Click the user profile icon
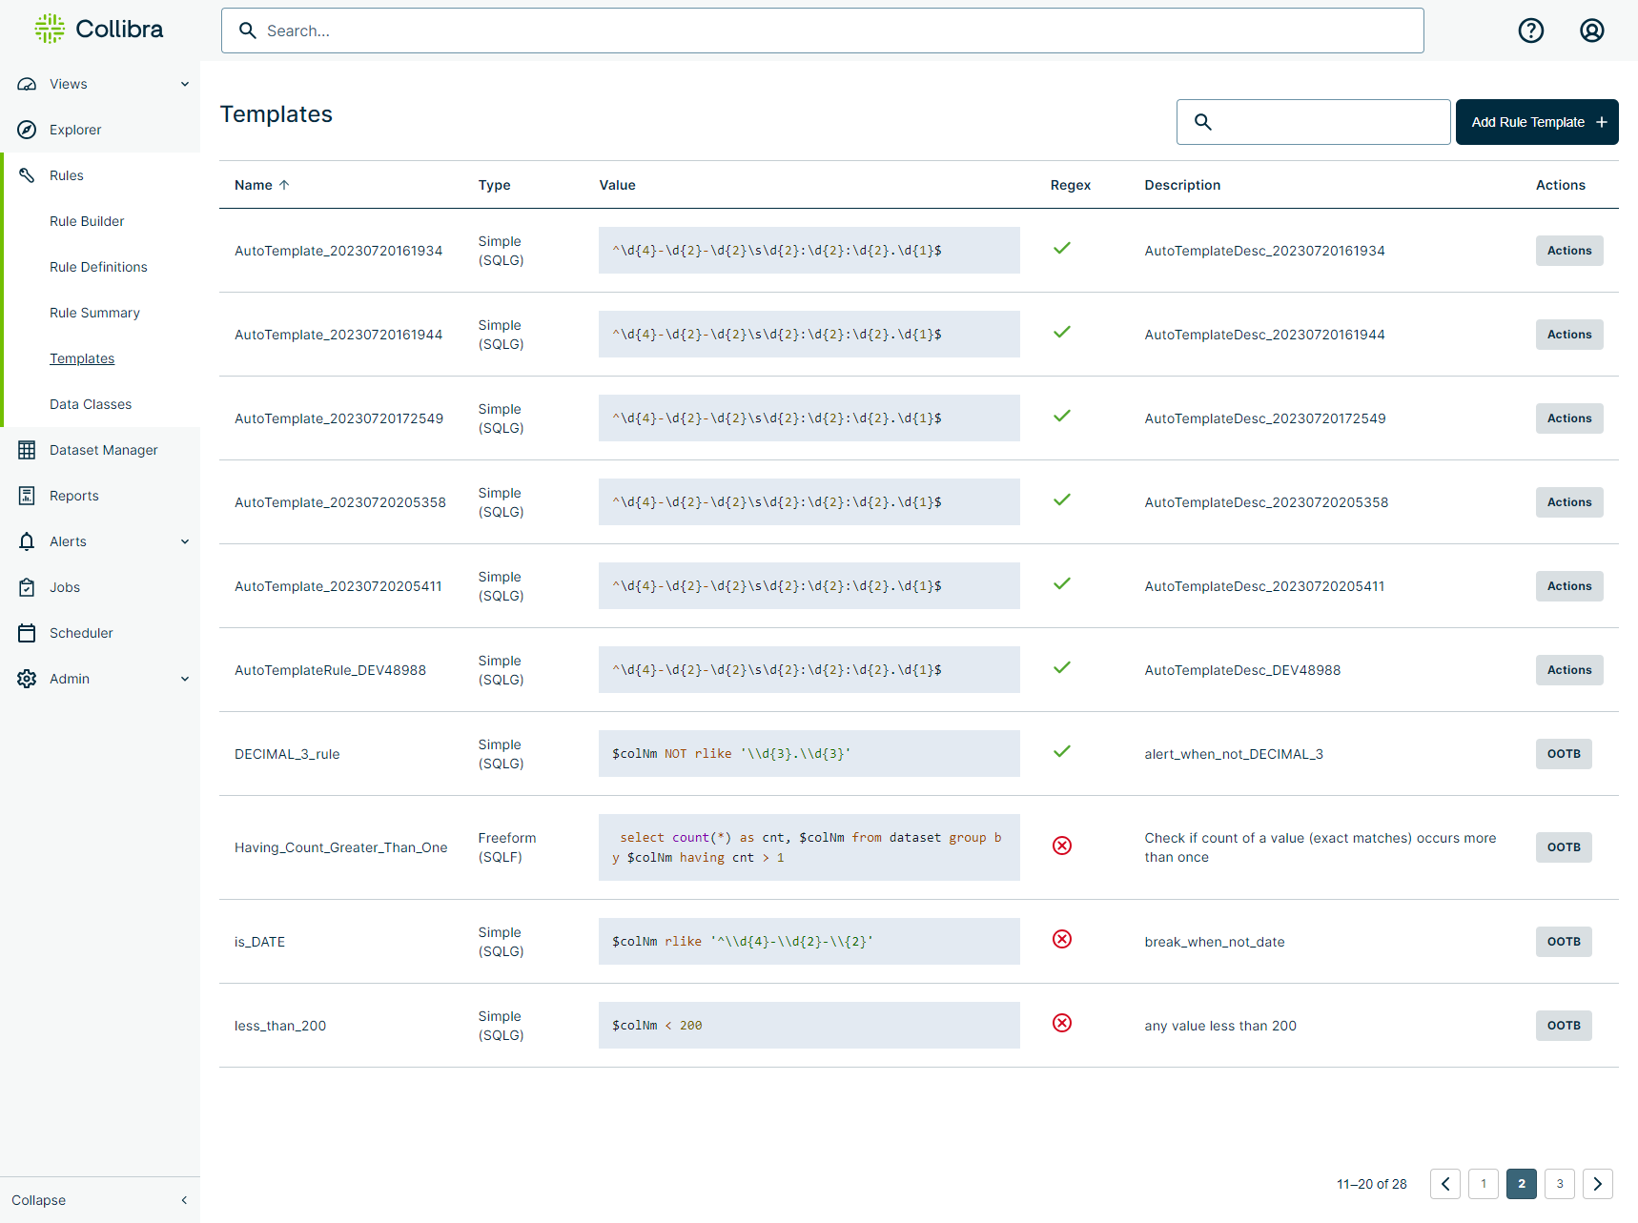This screenshot has height=1223, width=1638. tap(1591, 31)
